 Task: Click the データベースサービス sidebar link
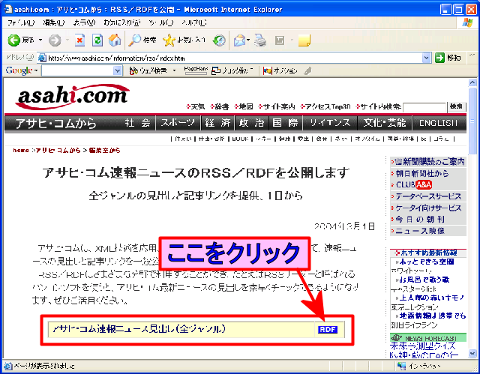coord(428,196)
